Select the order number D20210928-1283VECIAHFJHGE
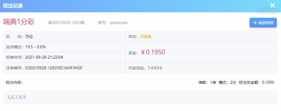 pos(54,68)
